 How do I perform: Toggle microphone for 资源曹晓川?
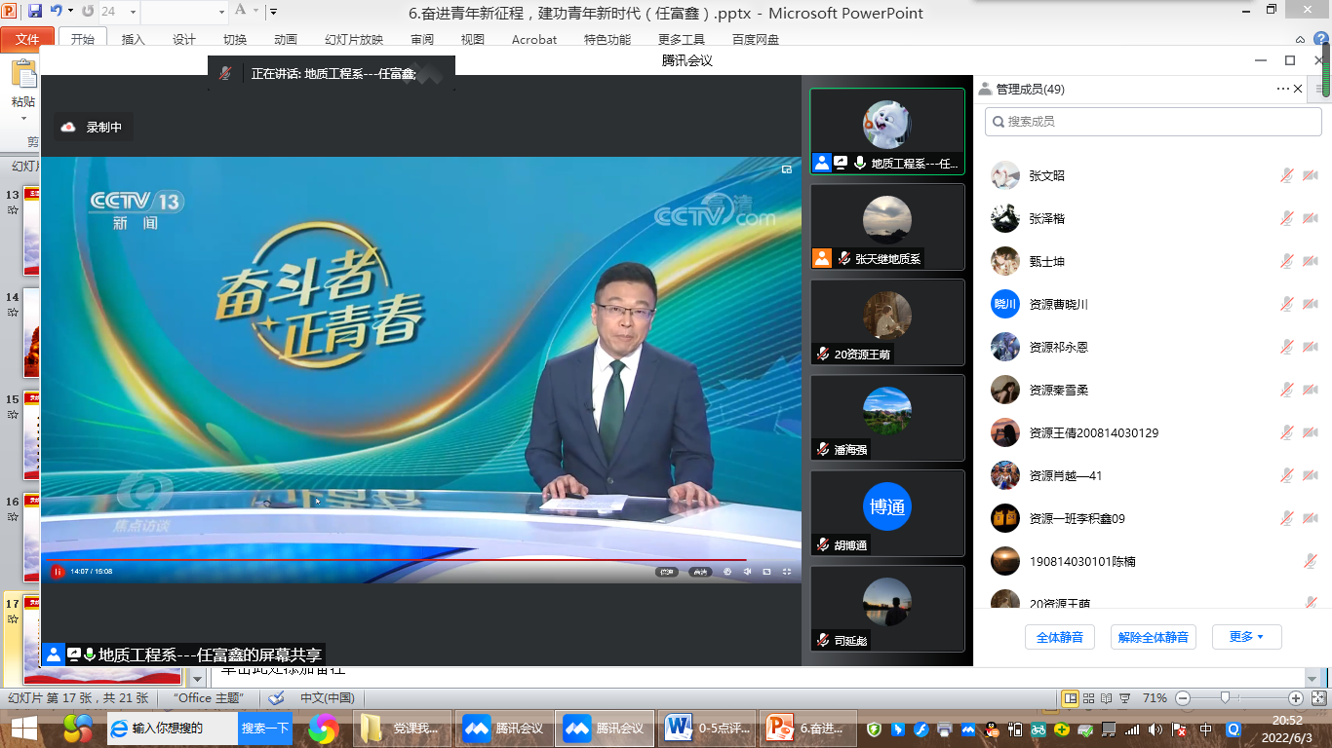(1287, 304)
